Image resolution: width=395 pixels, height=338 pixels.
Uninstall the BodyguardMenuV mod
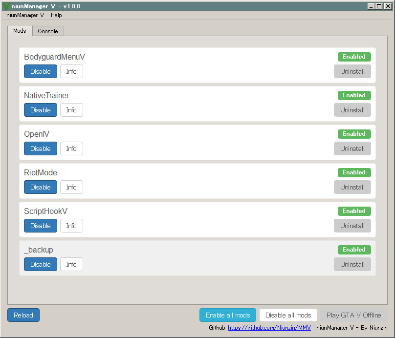[x=352, y=71]
